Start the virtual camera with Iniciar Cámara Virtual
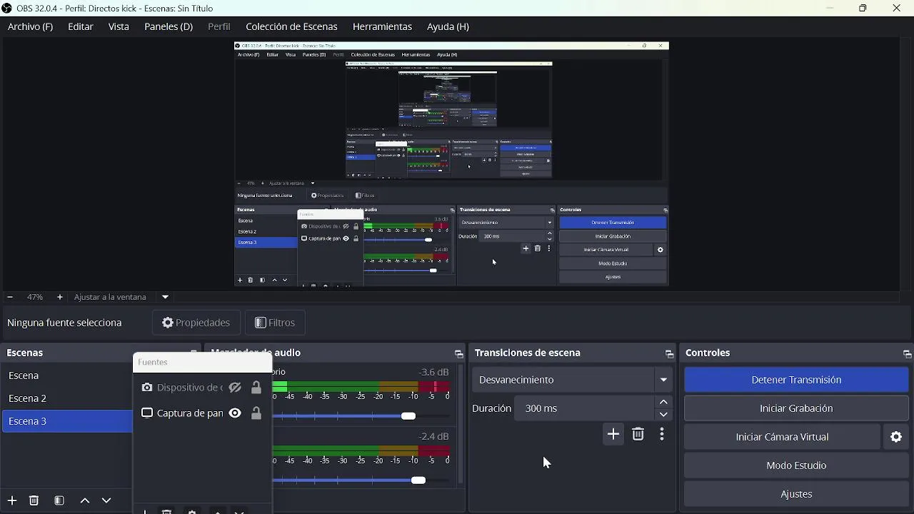Viewport: 914px width, 514px height. [782, 437]
